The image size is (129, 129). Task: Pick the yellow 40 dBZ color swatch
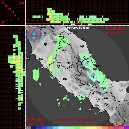(94, 127)
